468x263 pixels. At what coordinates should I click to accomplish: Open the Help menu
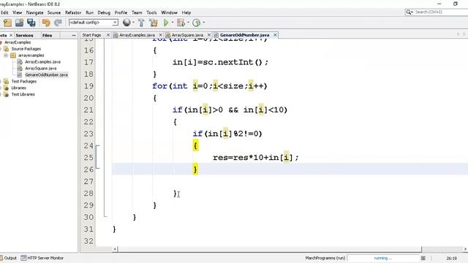pyautogui.click(x=186, y=12)
